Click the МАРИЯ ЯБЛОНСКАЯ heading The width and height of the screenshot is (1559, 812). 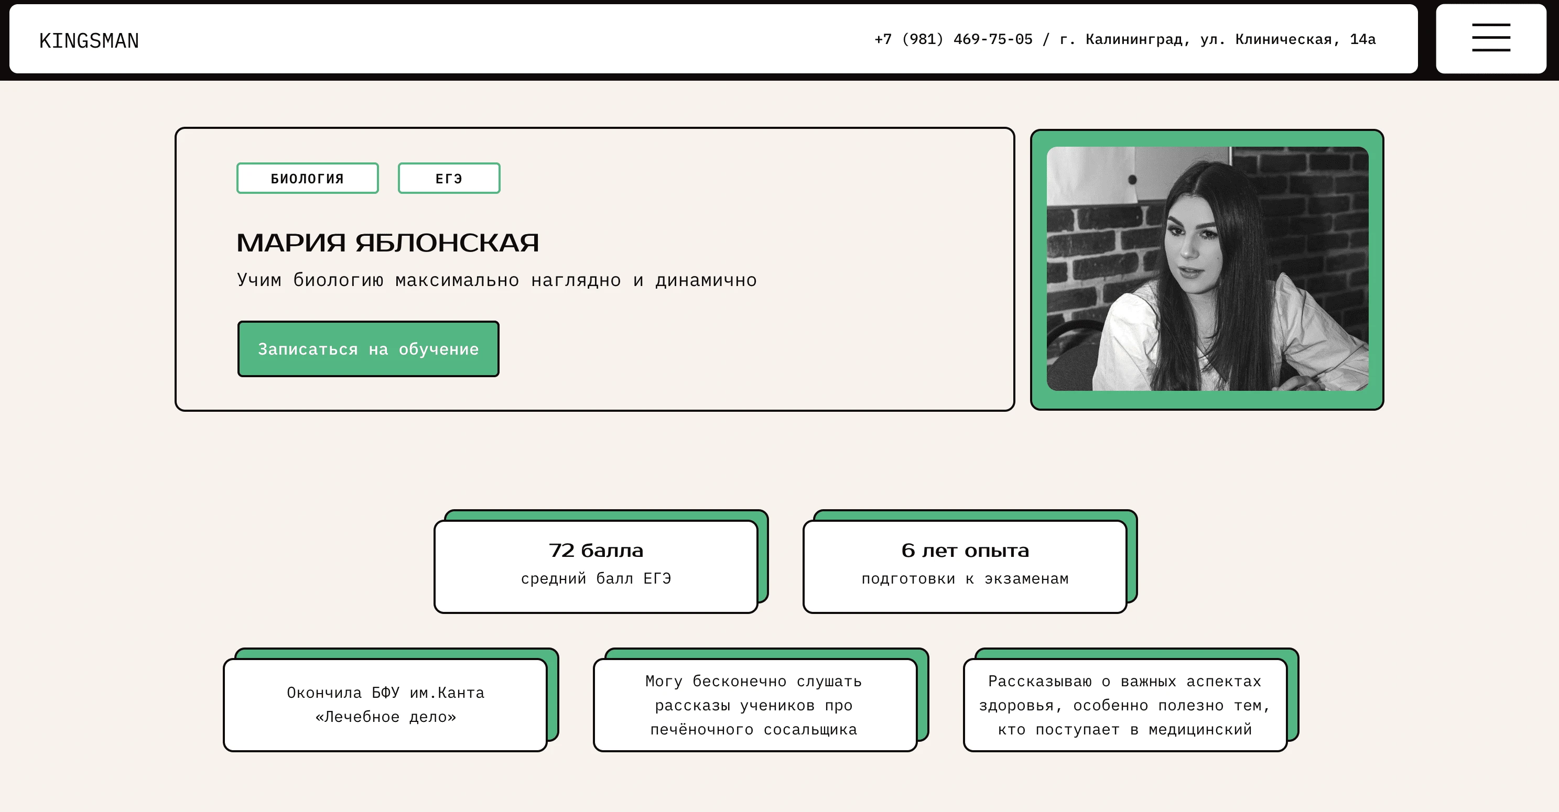coord(387,243)
